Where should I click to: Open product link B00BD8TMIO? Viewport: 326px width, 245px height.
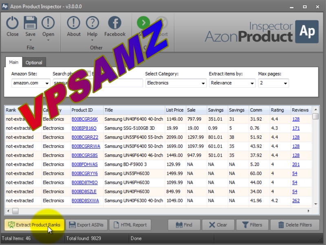click(x=85, y=183)
